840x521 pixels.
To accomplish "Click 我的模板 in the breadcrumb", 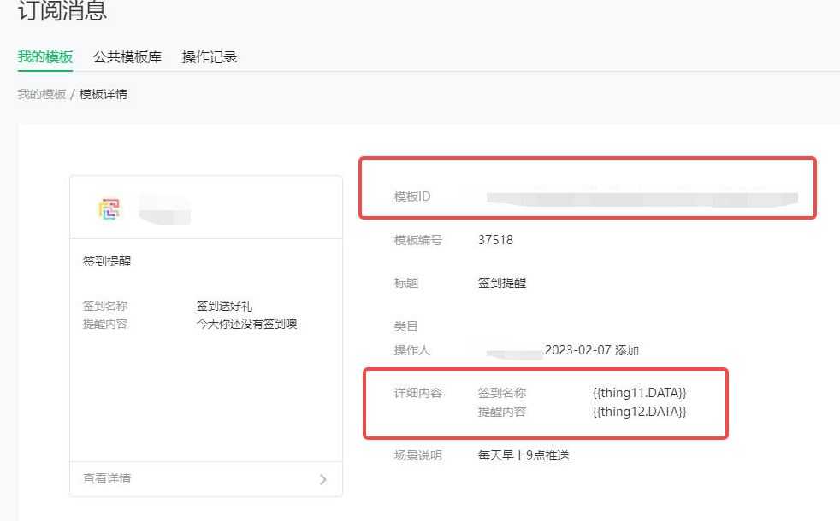I will tap(42, 94).
